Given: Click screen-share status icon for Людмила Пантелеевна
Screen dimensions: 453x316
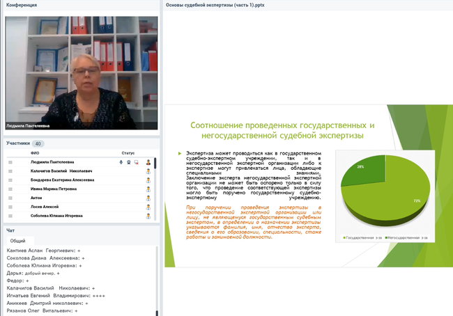Looking at the screenshot, I should coord(136,162).
